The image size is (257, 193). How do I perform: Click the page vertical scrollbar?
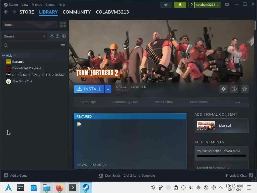[x=255, y=25]
